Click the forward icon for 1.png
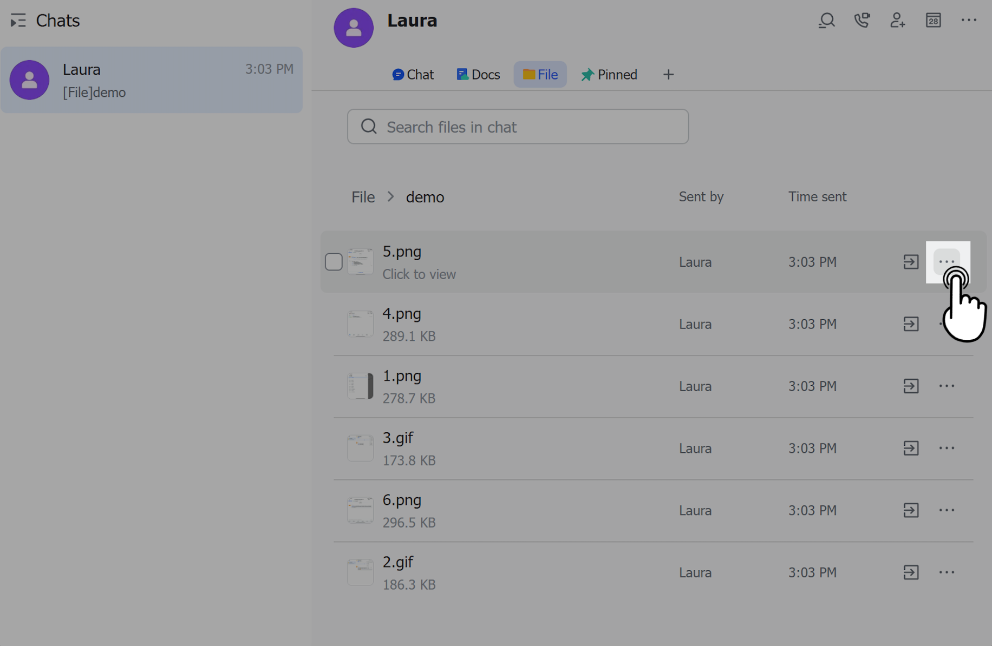This screenshot has height=646, width=992. click(x=911, y=386)
